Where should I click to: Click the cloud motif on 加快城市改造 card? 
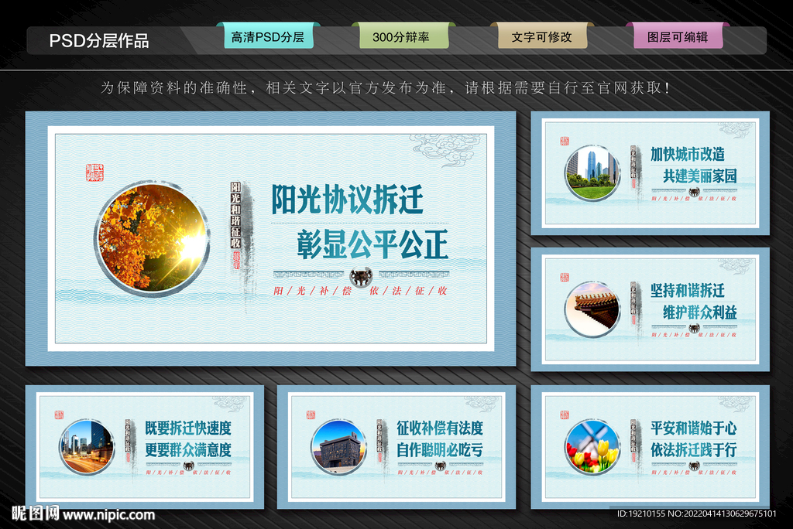[x=737, y=130]
